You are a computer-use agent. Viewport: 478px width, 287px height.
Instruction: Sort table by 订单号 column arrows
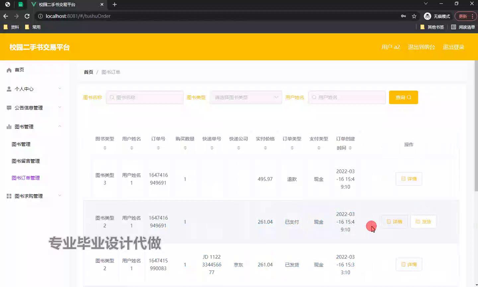tap(158, 148)
